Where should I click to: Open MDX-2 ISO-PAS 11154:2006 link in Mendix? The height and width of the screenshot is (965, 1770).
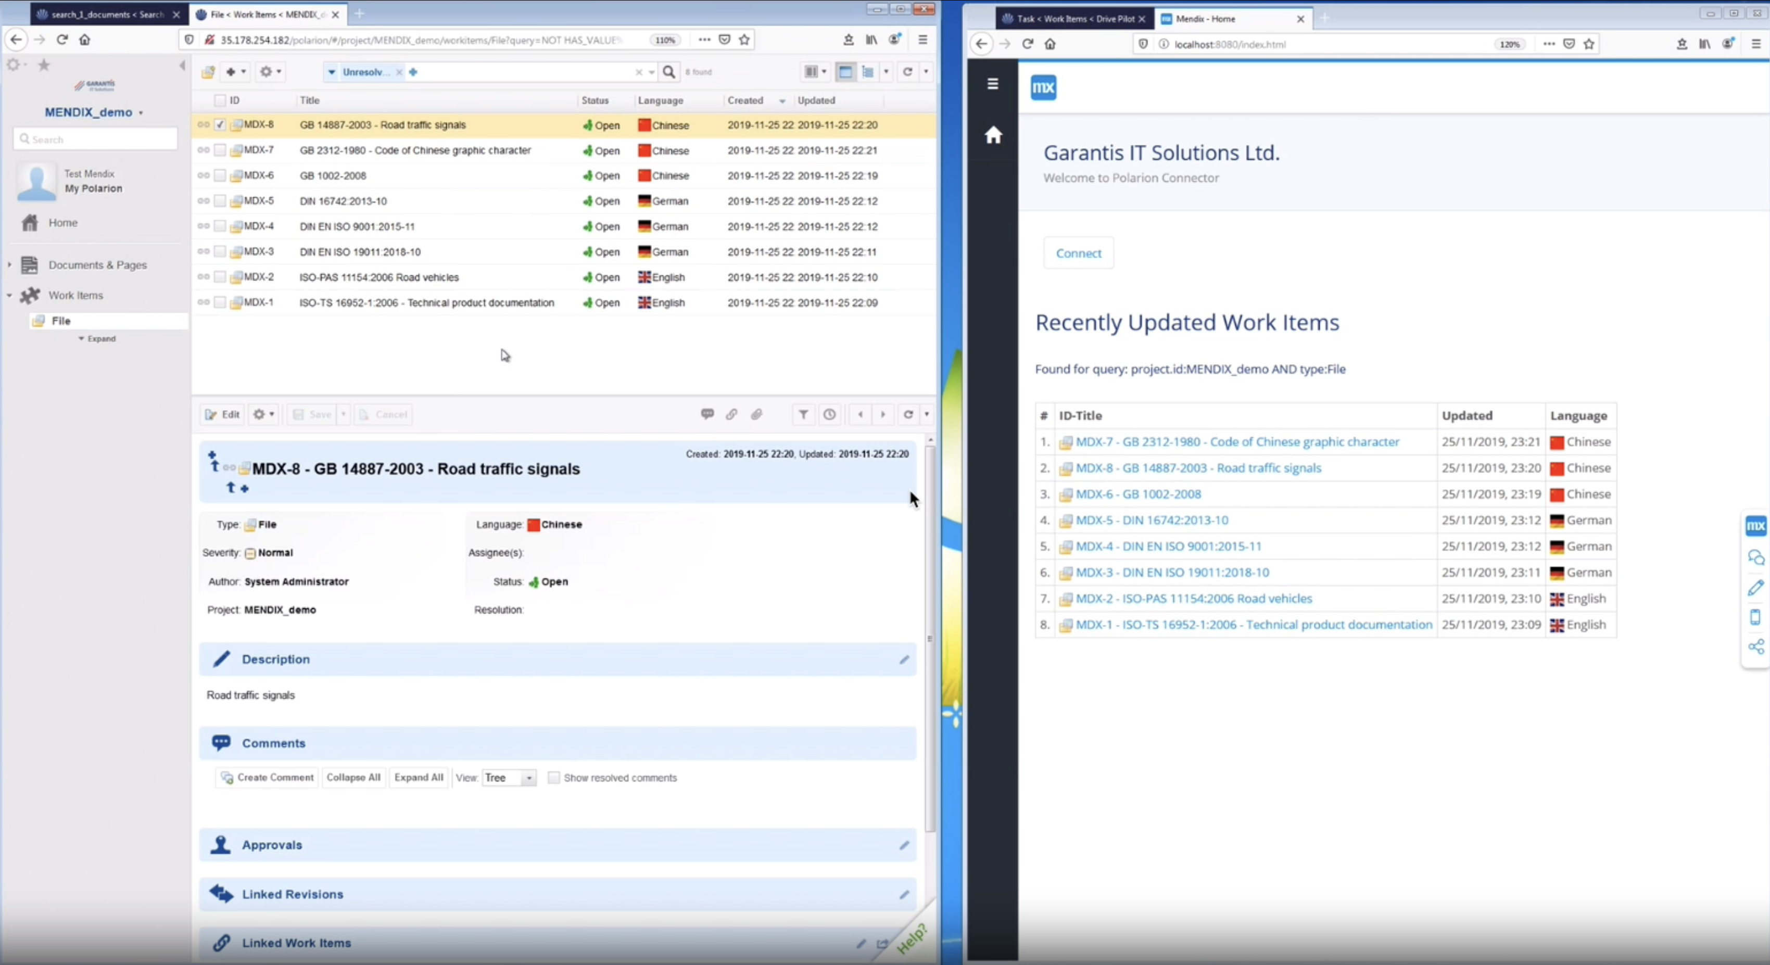point(1194,598)
